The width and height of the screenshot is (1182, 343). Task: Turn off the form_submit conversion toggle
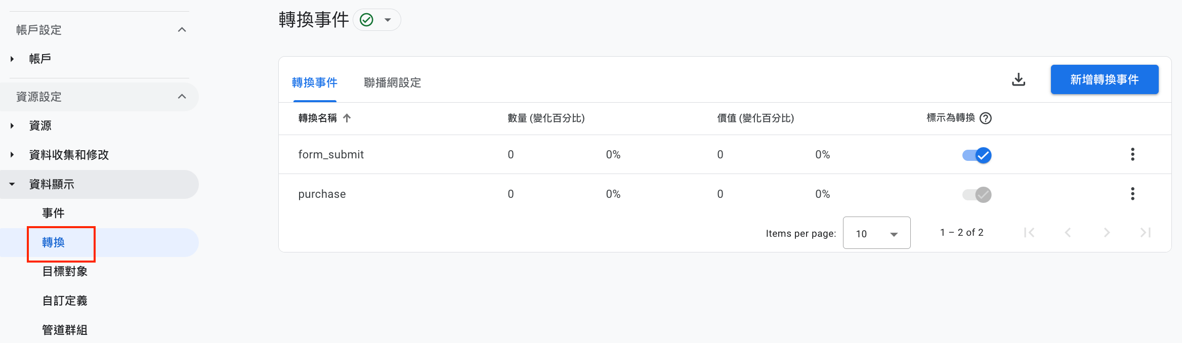[977, 155]
